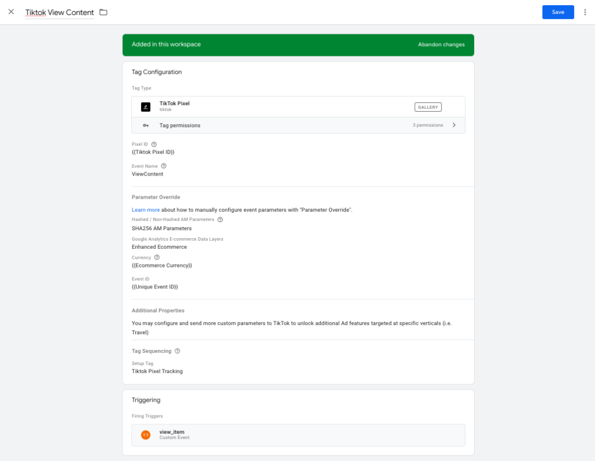
Task: Open the Learn more link
Action: click(145, 210)
